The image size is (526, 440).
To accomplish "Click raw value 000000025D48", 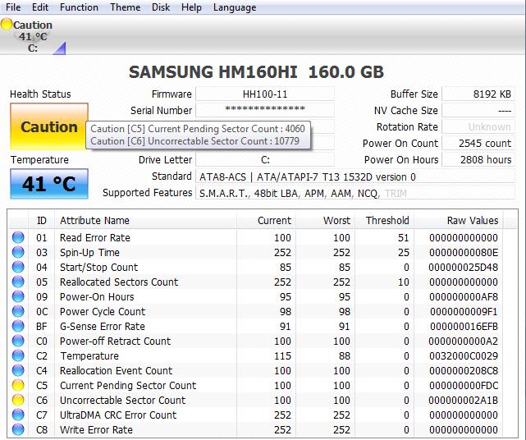I will point(464,267).
